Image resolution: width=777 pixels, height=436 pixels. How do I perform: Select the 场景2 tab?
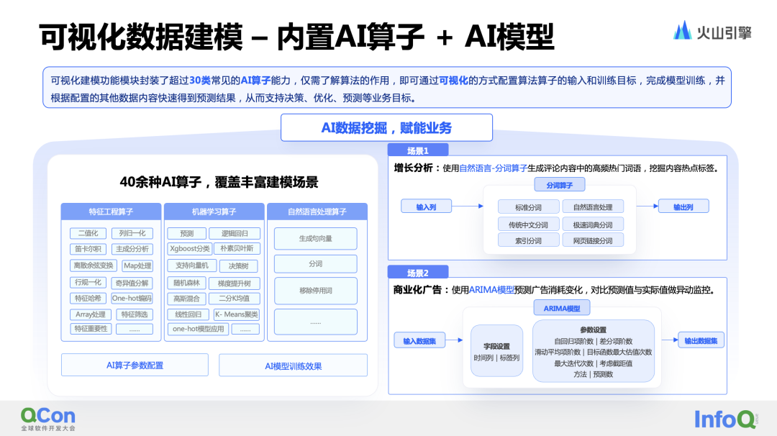[418, 272]
